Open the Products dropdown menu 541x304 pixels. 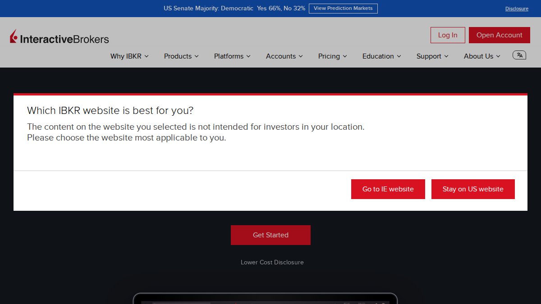tap(181, 56)
